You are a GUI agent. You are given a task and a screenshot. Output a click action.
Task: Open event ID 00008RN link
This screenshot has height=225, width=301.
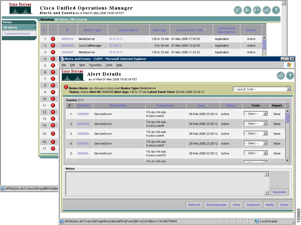pyautogui.click(x=83, y=134)
